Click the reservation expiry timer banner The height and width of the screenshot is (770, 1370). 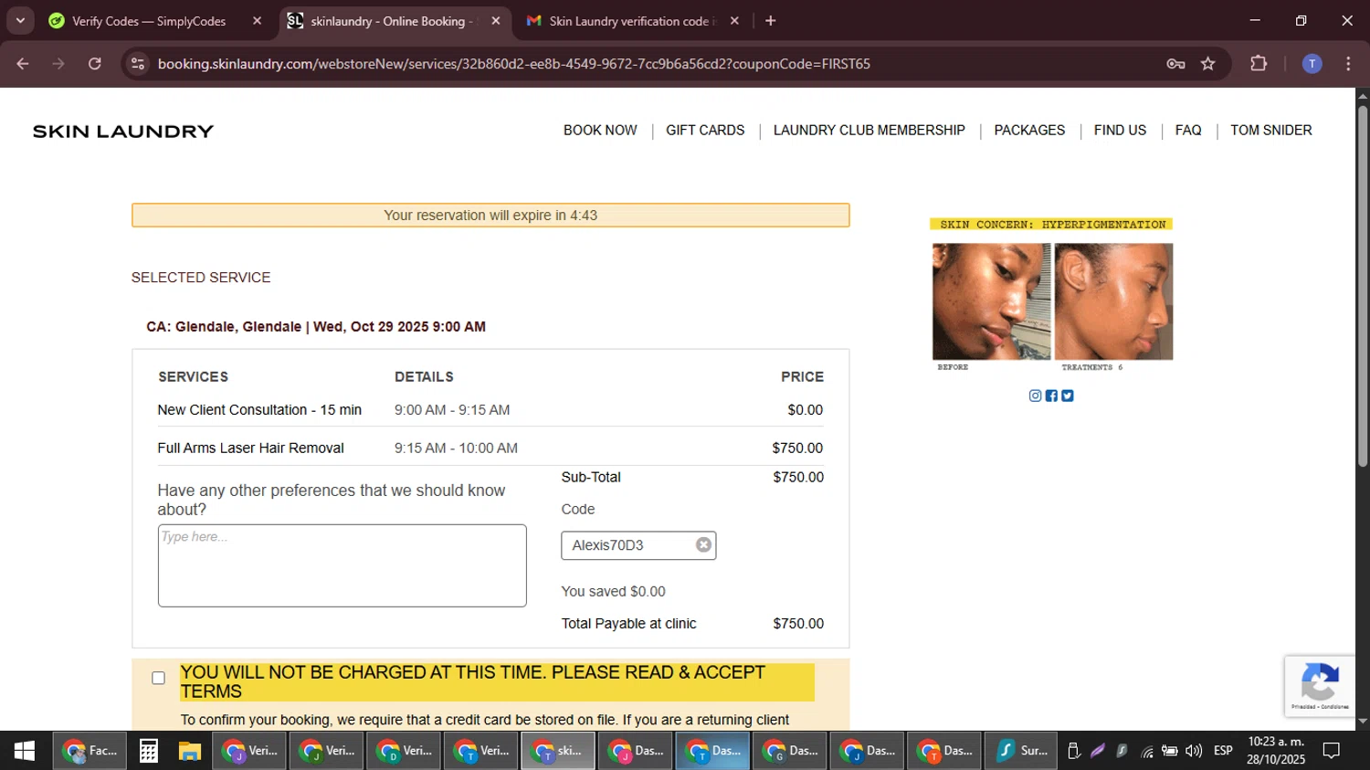pyautogui.click(x=490, y=216)
